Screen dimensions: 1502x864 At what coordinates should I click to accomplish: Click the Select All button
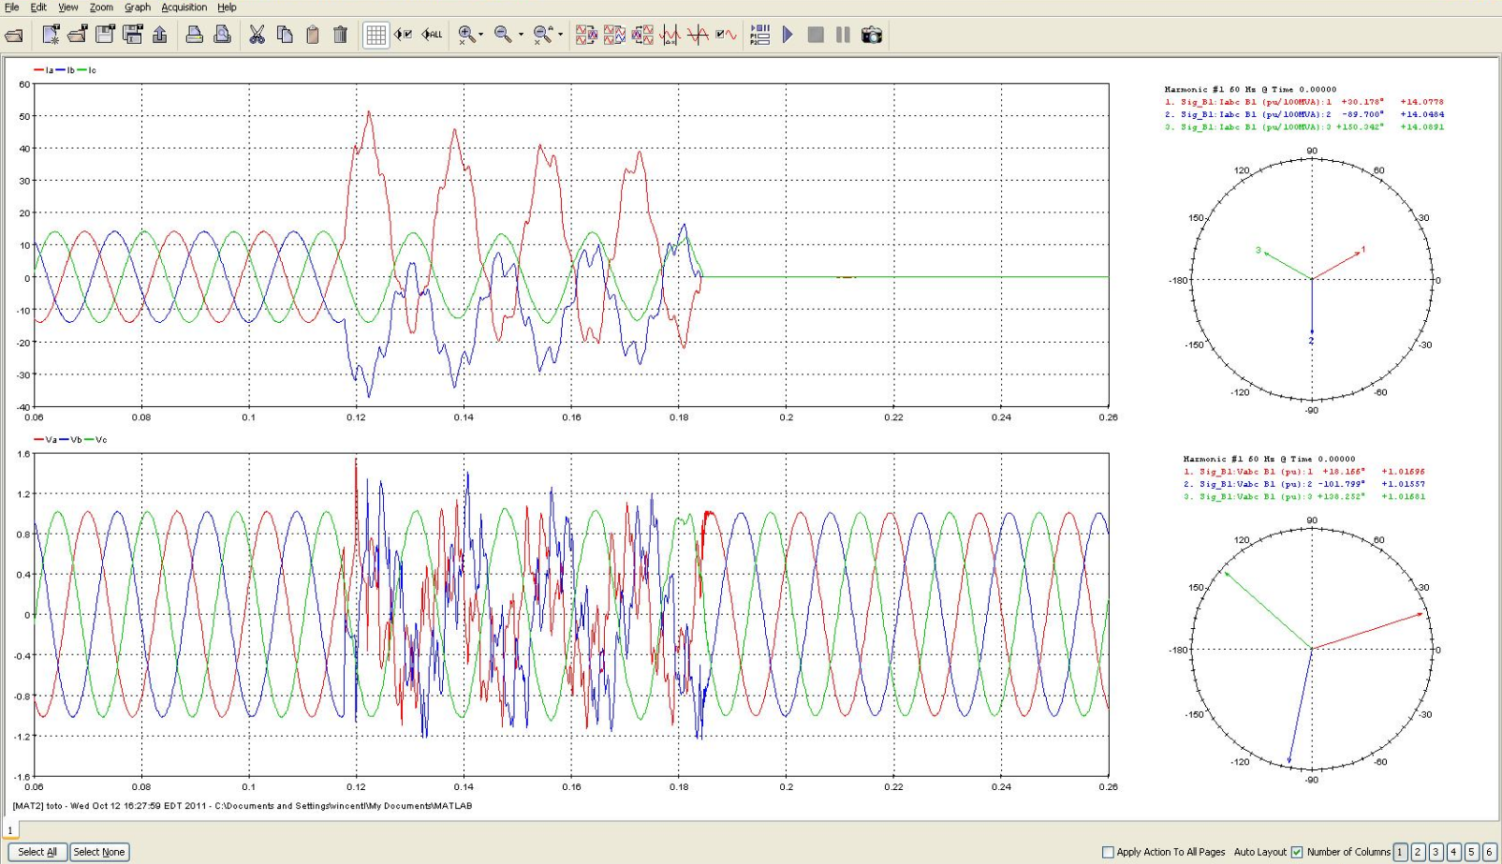[37, 852]
